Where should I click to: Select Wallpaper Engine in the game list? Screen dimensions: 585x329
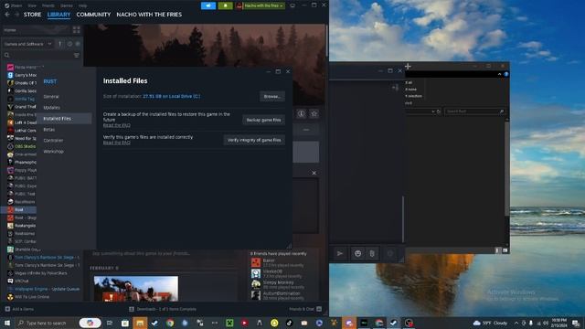click(44, 289)
